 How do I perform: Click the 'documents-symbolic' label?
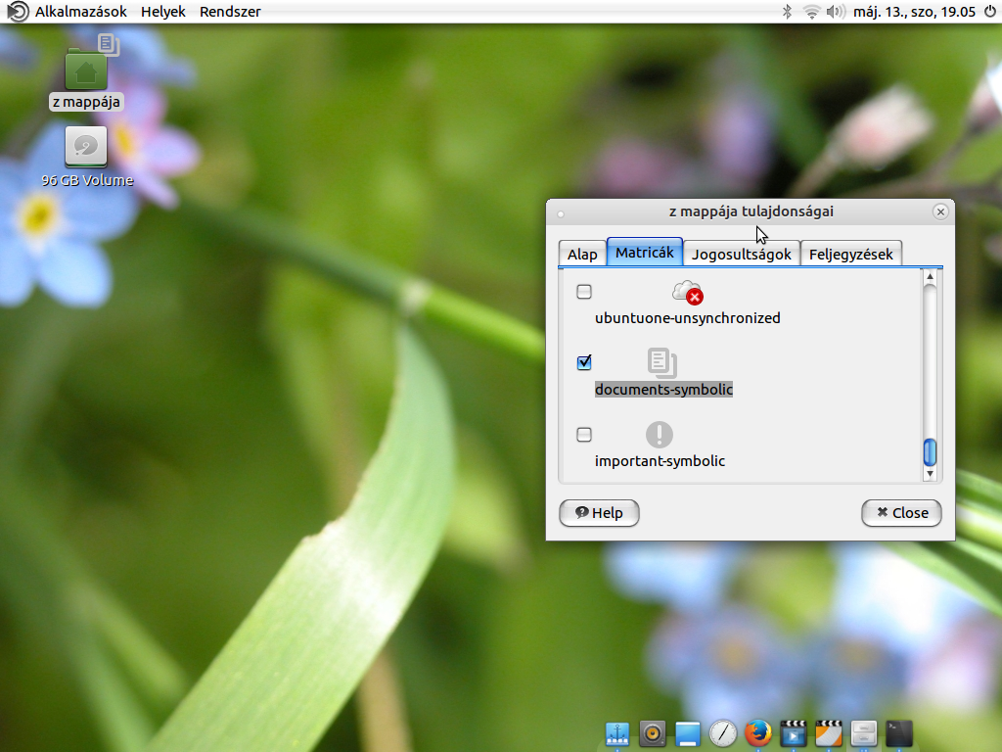[x=664, y=390]
